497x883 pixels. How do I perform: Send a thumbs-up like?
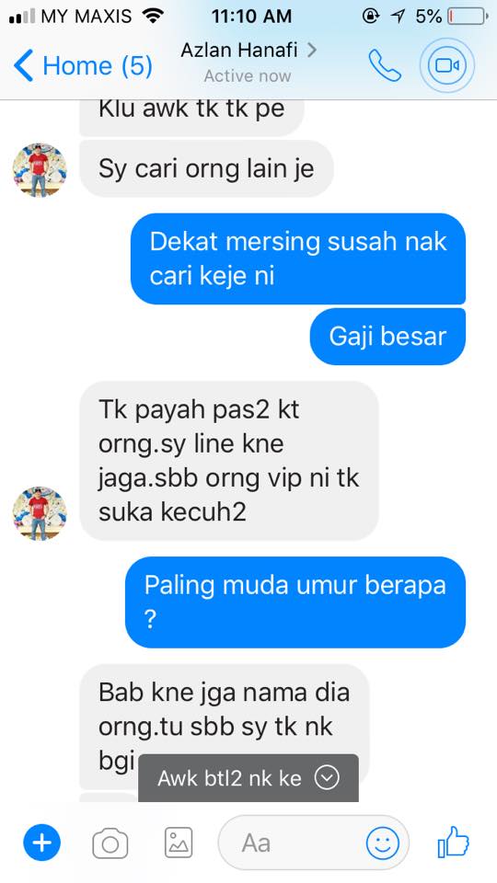(454, 842)
